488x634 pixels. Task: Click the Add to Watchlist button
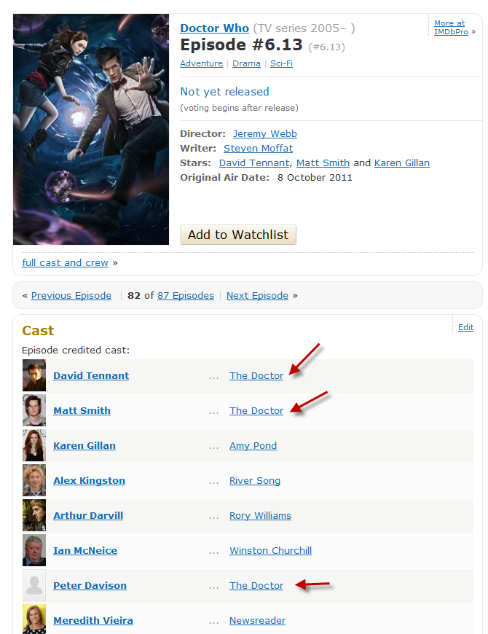coord(238,235)
